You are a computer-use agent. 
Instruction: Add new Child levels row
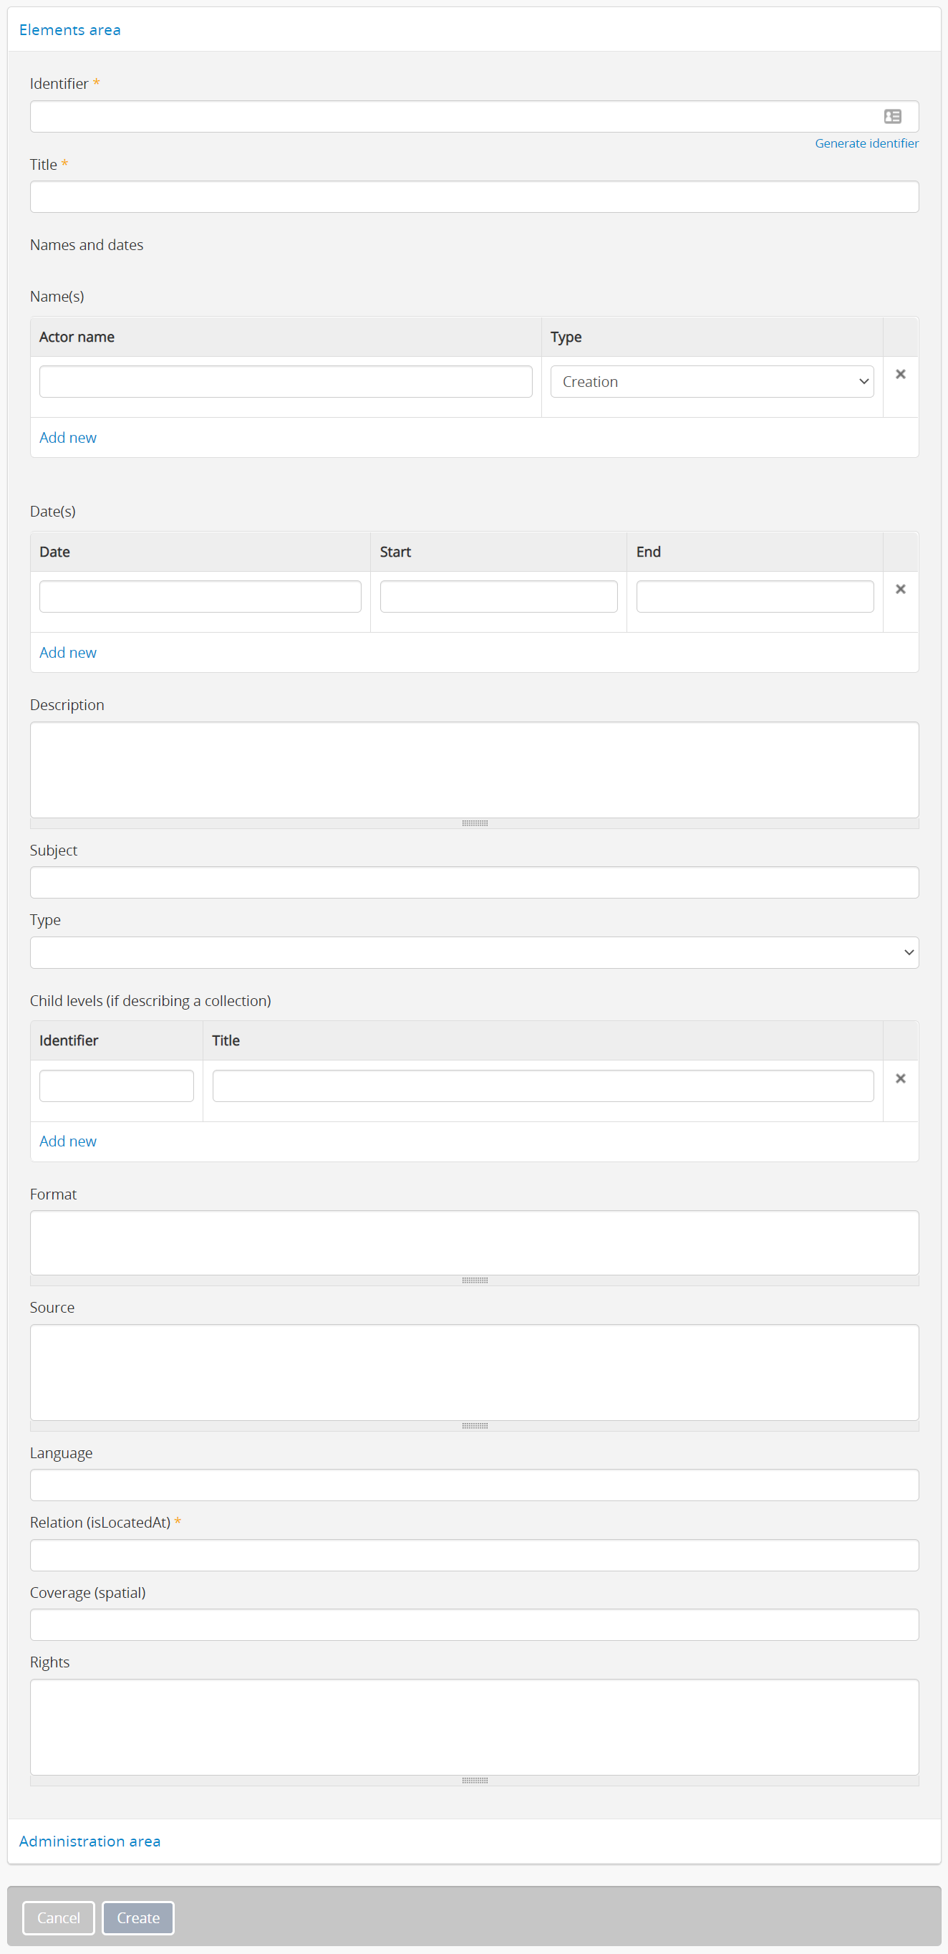(67, 1141)
